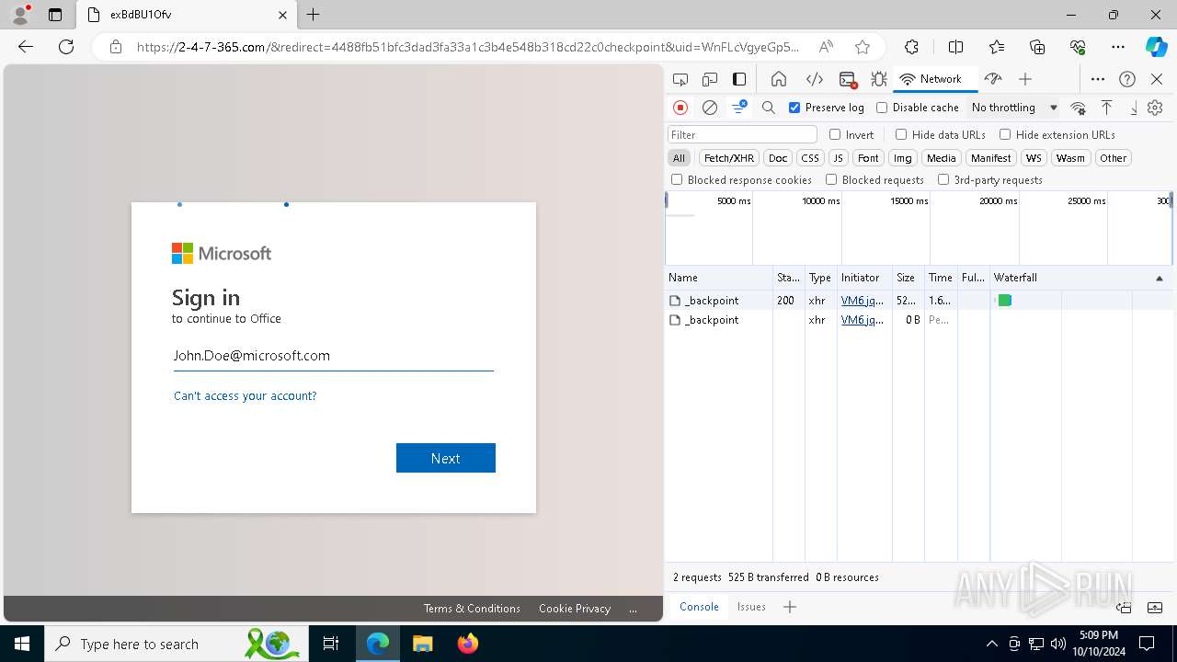
Task: Import HAR file with up arrow icon
Action: point(1106,108)
